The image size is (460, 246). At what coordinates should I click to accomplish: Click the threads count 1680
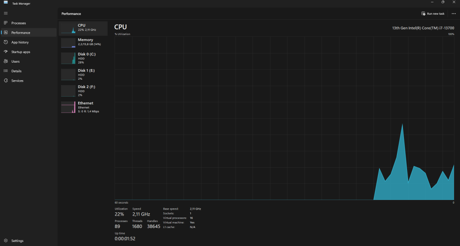137,226
